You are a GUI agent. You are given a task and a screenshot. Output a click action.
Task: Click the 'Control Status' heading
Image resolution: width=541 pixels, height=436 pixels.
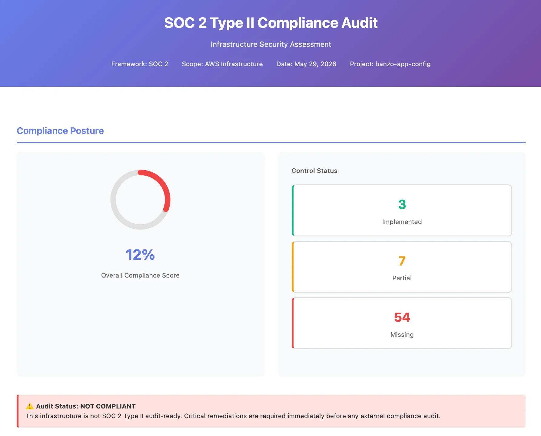pos(314,171)
